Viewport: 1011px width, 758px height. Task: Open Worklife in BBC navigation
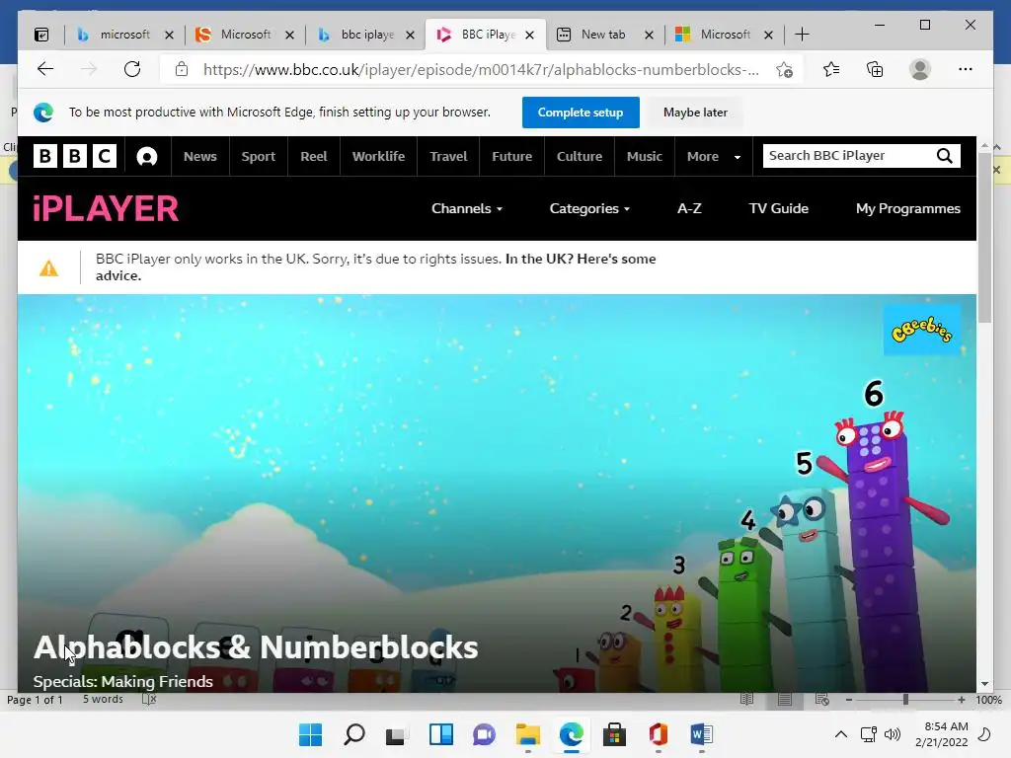click(x=378, y=157)
